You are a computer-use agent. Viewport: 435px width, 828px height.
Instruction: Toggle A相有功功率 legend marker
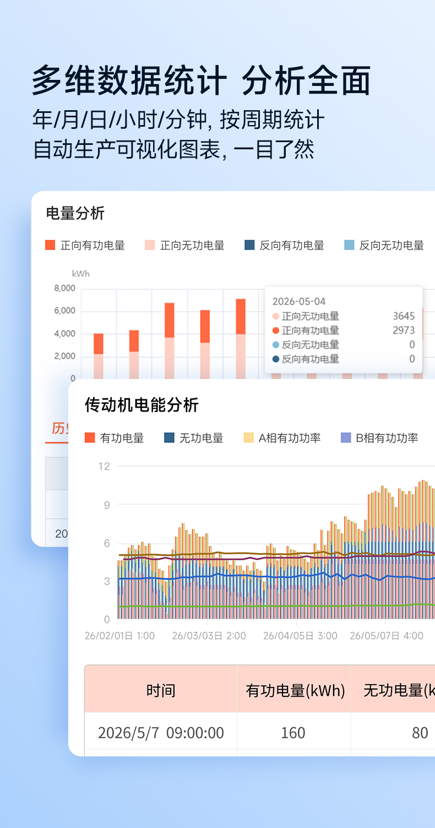tap(248, 438)
